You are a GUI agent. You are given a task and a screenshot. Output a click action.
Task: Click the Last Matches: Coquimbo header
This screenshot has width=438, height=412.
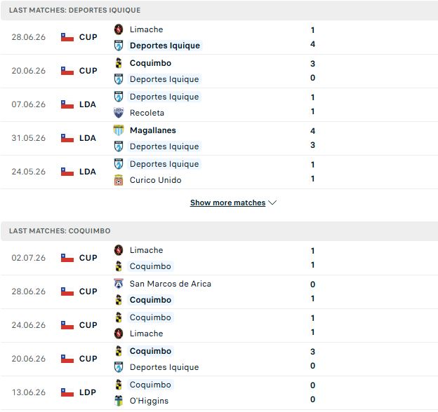coord(60,231)
